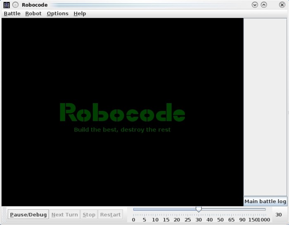This screenshot has height=225, width=289.
Task: Open the Main battle log
Action: click(265, 201)
